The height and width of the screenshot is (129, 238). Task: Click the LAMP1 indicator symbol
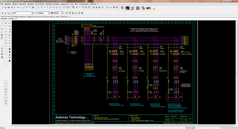click(87, 26)
